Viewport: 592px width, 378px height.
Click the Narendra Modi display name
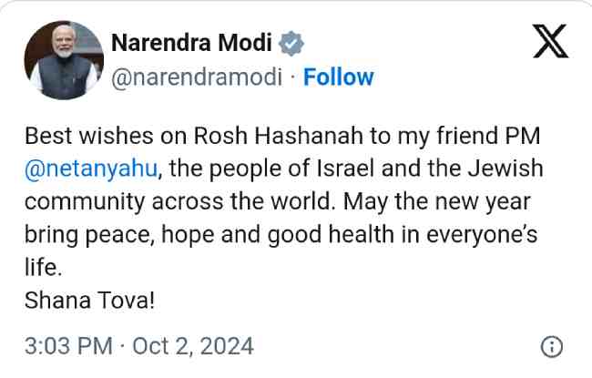[x=192, y=42]
